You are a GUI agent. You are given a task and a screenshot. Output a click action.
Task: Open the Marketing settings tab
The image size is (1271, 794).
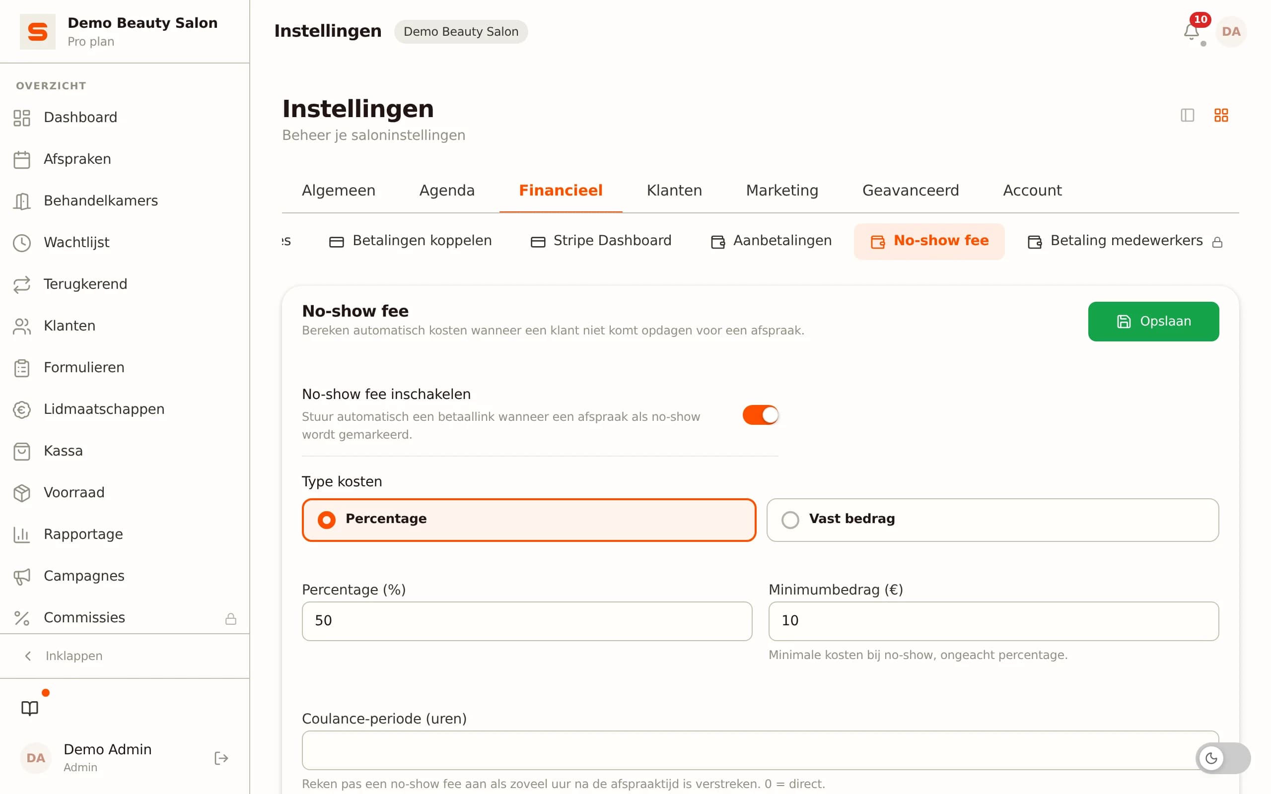pyautogui.click(x=781, y=190)
